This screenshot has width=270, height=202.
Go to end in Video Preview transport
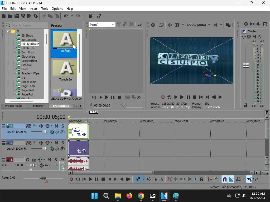207,97
